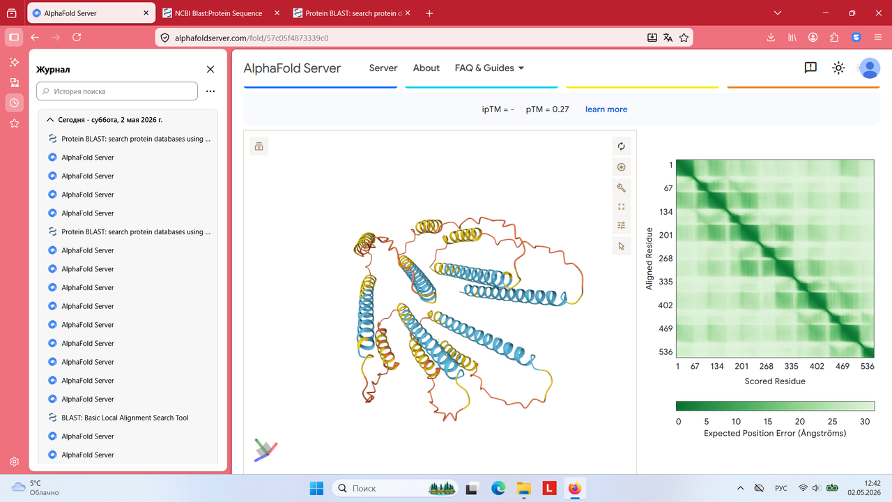Expand the FAQ & Guides menu

pyautogui.click(x=489, y=68)
